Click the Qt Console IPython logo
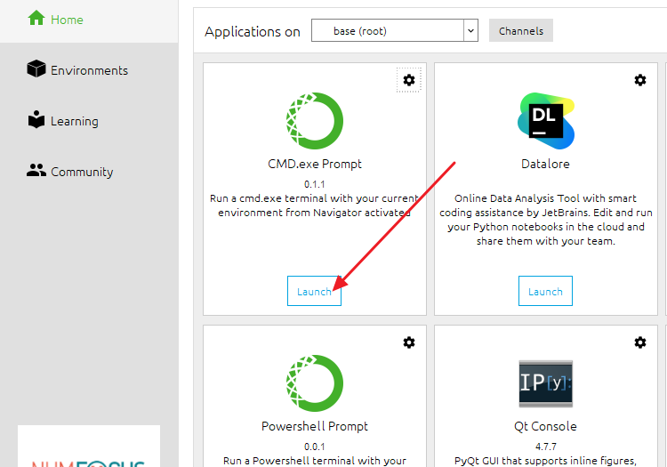Screen dimensions: 667x467 click(x=546, y=383)
